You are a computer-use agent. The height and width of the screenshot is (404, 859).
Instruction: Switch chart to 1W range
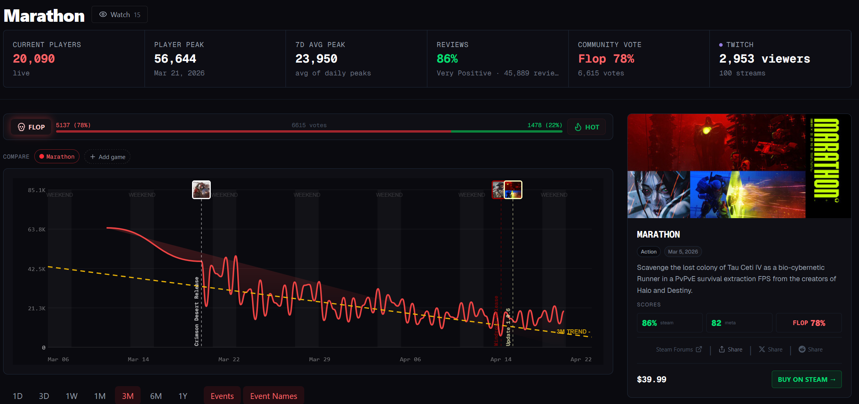[x=72, y=396]
